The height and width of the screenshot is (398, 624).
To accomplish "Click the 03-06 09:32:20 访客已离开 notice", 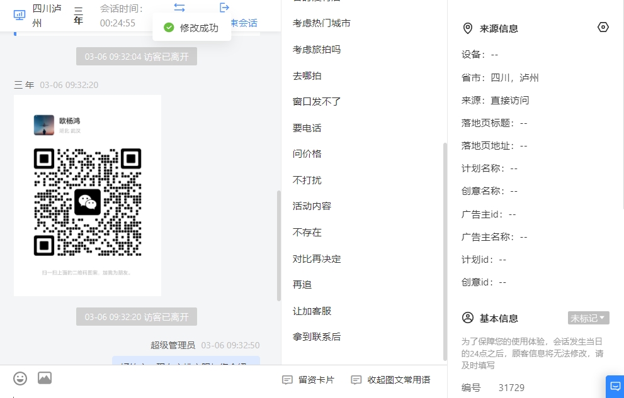I will [x=137, y=317].
